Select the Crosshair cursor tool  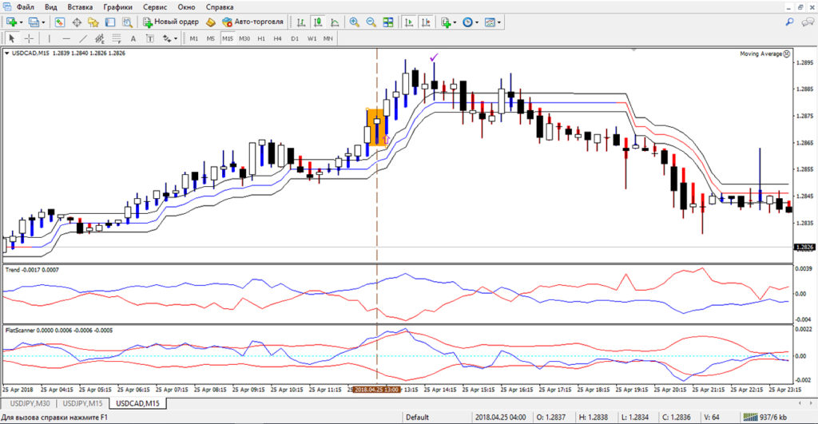tap(29, 38)
